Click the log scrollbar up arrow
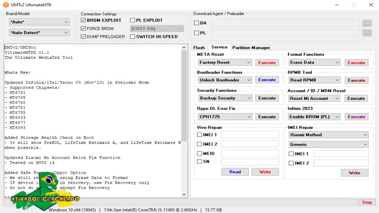 point(184,48)
